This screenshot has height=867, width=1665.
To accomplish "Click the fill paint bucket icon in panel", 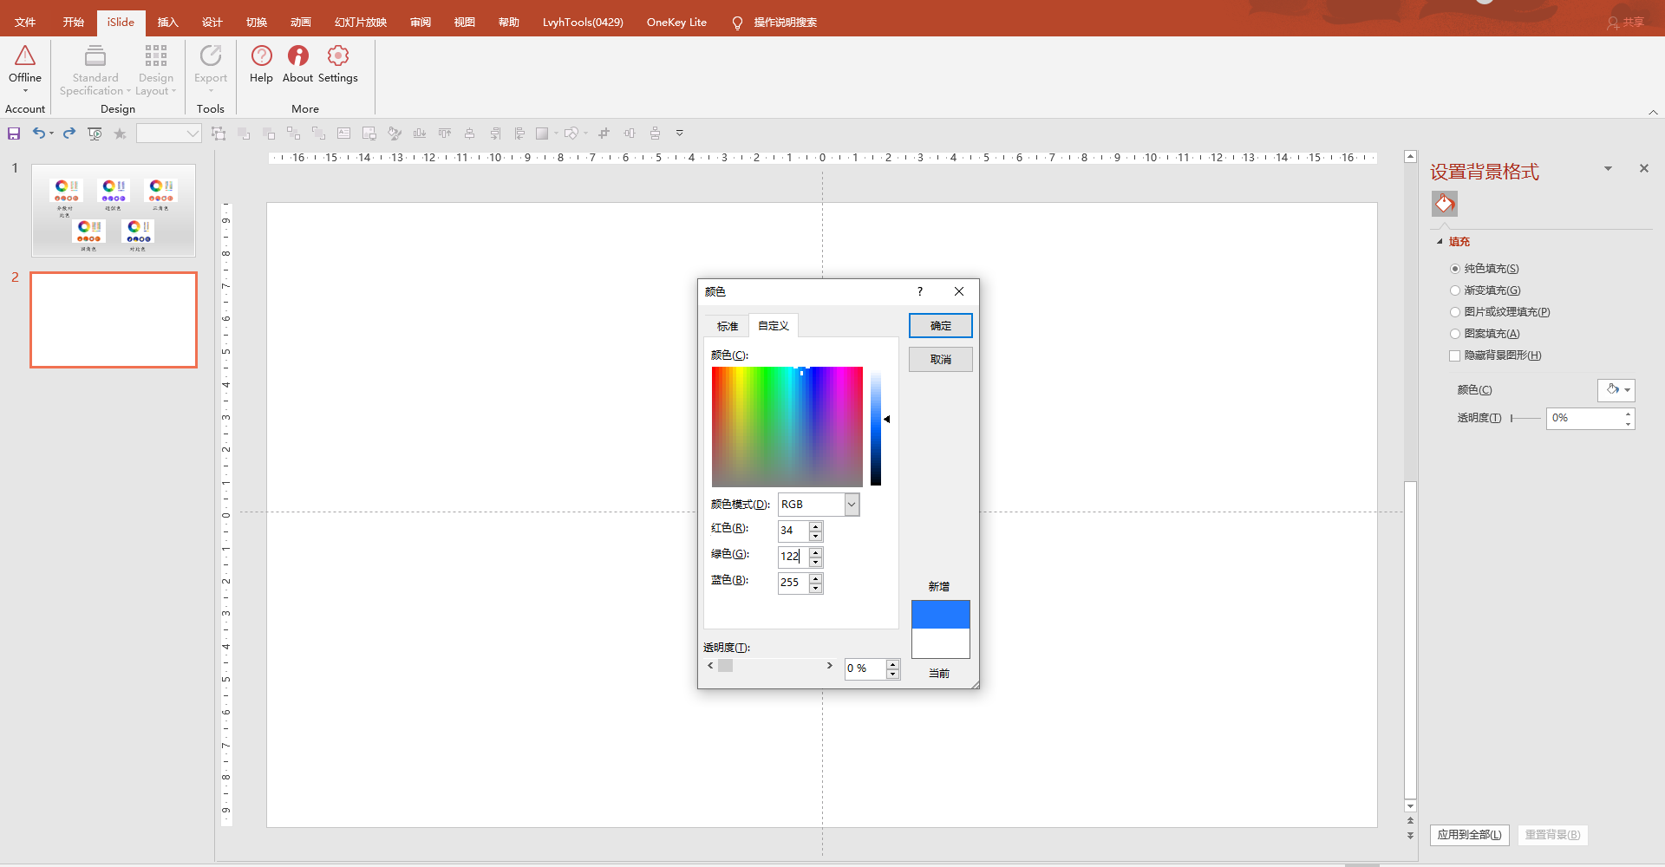I will point(1444,204).
